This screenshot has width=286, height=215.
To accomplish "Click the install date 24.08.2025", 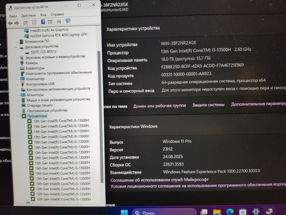I will [x=173, y=157].
